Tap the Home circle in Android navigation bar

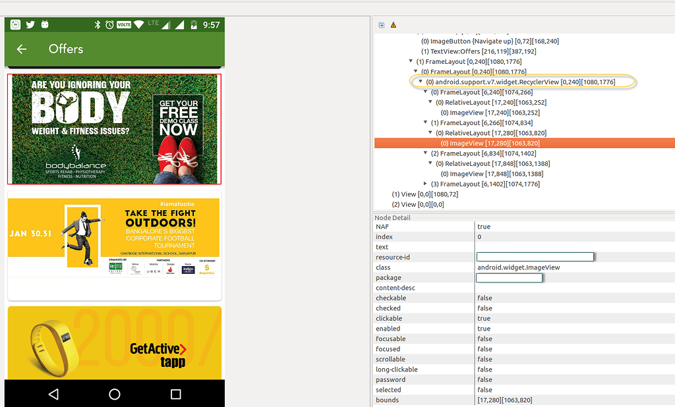pyautogui.click(x=114, y=393)
